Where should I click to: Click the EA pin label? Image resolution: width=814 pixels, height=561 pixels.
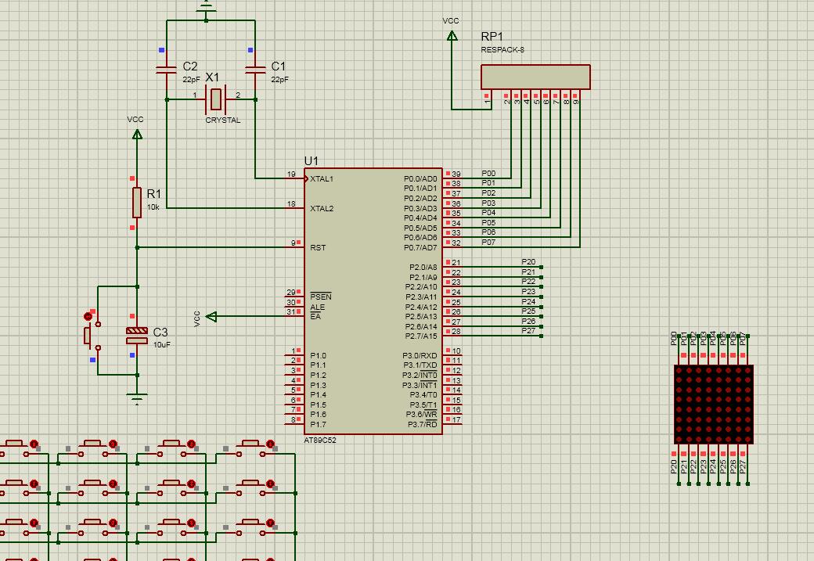coord(315,317)
